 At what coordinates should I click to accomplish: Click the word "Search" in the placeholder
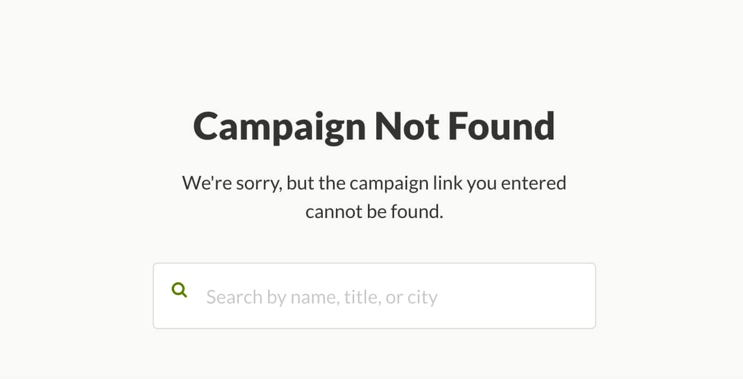[234, 296]
